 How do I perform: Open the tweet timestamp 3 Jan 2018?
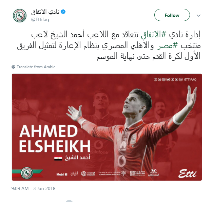(33, 188)
